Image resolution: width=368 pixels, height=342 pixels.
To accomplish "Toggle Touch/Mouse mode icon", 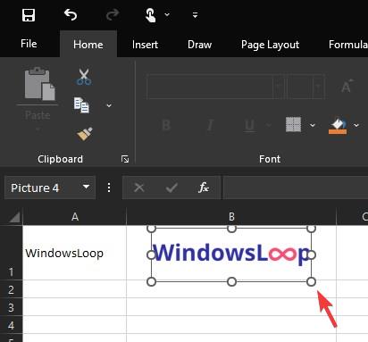I will (151, 15).
